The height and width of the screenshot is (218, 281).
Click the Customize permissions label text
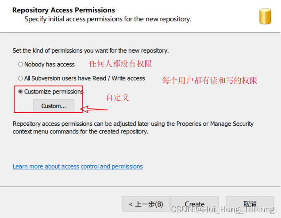tap(54, 92)
